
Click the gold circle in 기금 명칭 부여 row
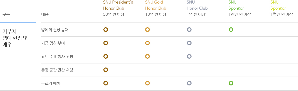click(x=147, y=43)
